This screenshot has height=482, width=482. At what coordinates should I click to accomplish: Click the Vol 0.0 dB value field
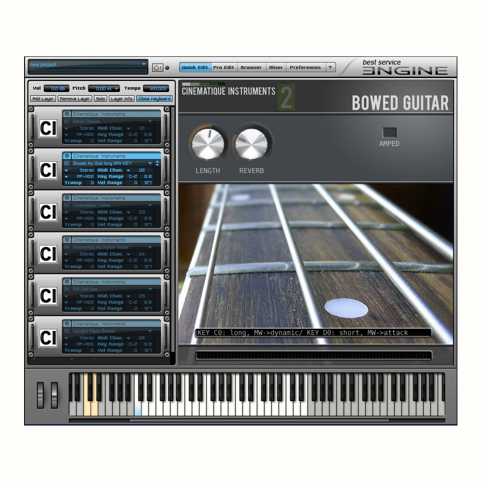tap(56, 89)
